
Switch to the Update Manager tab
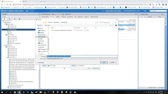tap(94, 17)
